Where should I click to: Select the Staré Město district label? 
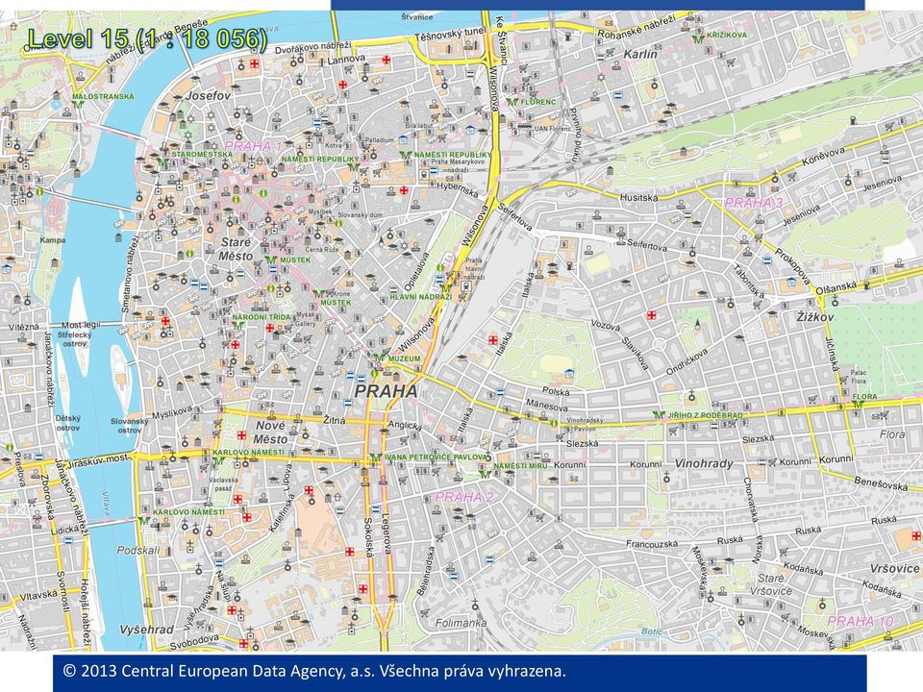coord(237,249)
